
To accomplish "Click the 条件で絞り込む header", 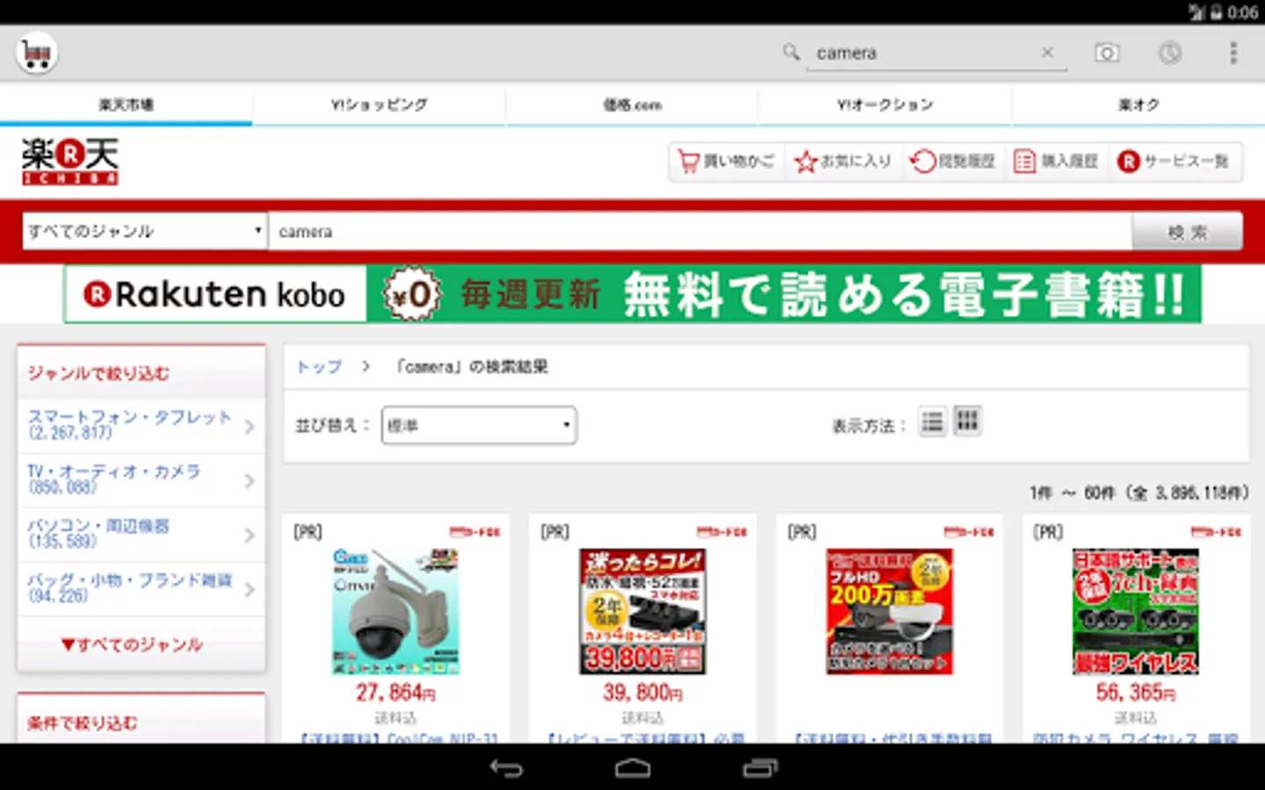I will pos(82,723).
